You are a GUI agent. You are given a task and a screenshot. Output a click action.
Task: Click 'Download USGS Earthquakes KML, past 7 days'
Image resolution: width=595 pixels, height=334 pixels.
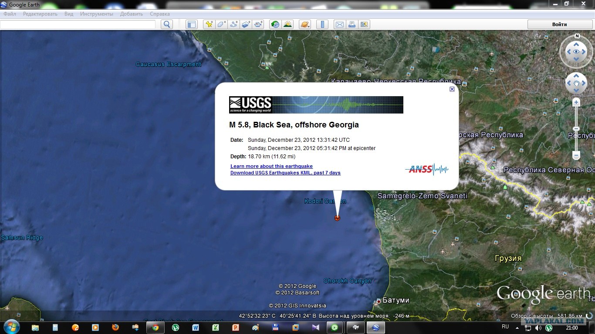(285, 173)
